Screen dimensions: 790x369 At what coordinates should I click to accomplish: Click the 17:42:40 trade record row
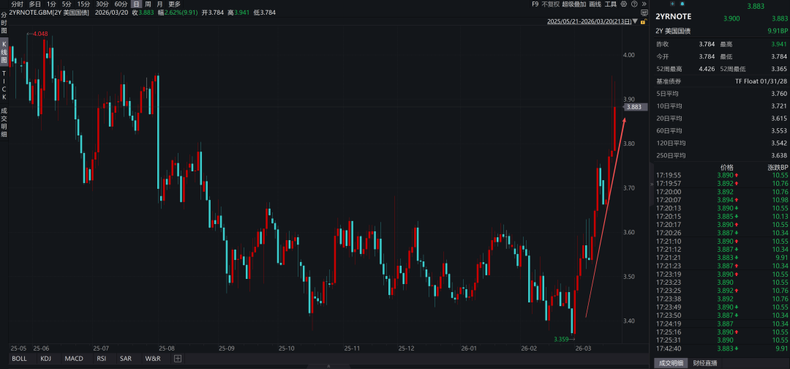pos(721,348)
